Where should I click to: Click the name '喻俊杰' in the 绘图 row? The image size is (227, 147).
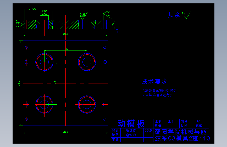pos(131,135)
